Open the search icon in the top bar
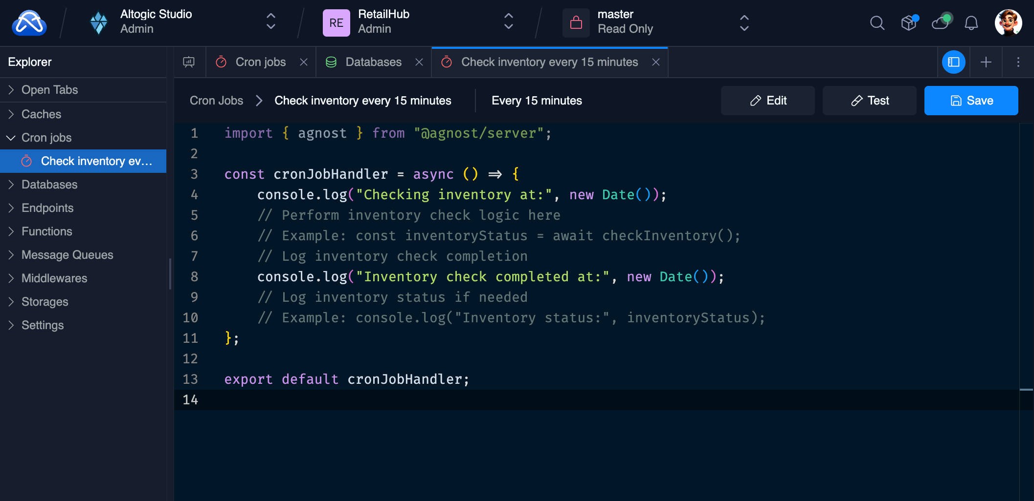The width and height of the screenshot is (1034, 501). [877, 23]
